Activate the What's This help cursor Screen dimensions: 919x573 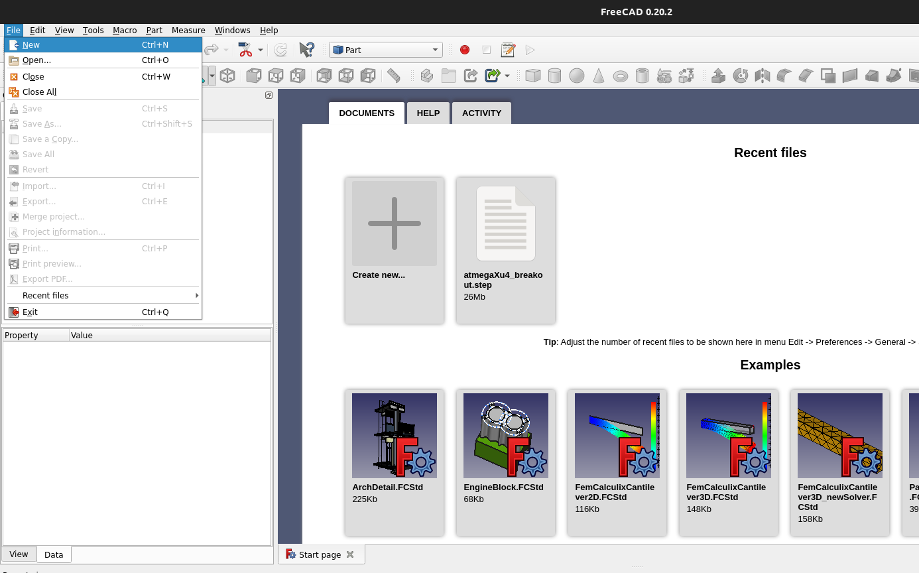pos(306,50)
